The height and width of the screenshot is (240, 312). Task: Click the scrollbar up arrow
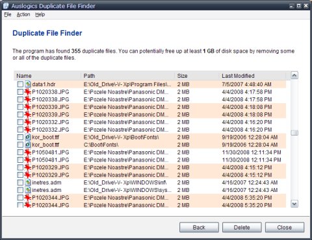(294, 75)
